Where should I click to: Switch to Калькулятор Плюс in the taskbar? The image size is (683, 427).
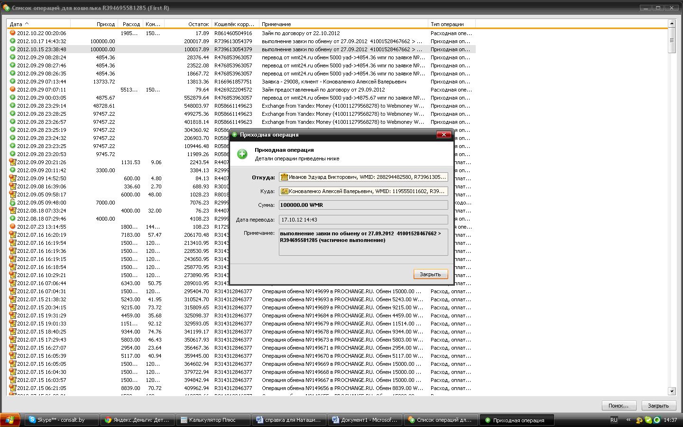click(212, 420)
